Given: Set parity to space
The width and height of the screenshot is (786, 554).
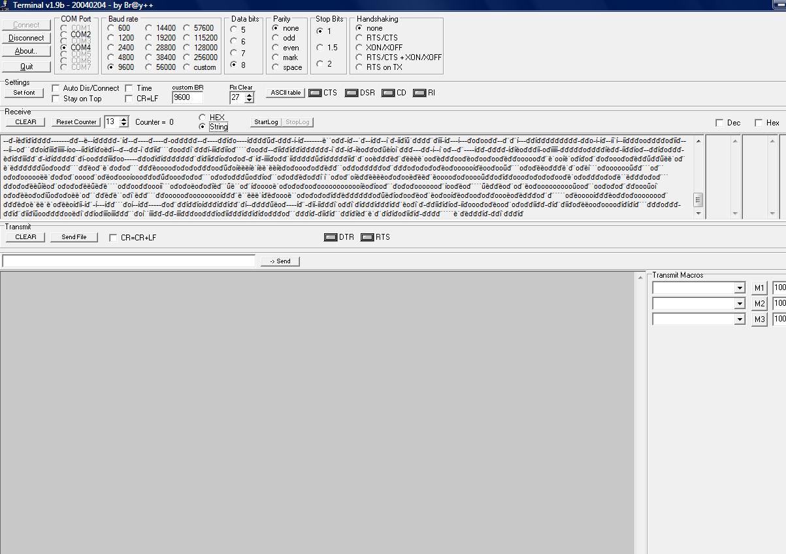Looking at the screenshot, I should click(x=276, y=67).
